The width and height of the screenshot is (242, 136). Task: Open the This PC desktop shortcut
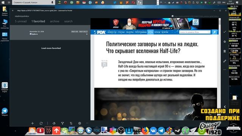(5, 24)
